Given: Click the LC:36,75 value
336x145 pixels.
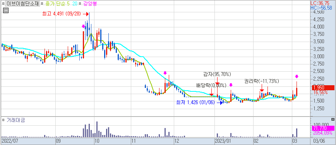Looking at the screenshot, I should tap(320, 3).
